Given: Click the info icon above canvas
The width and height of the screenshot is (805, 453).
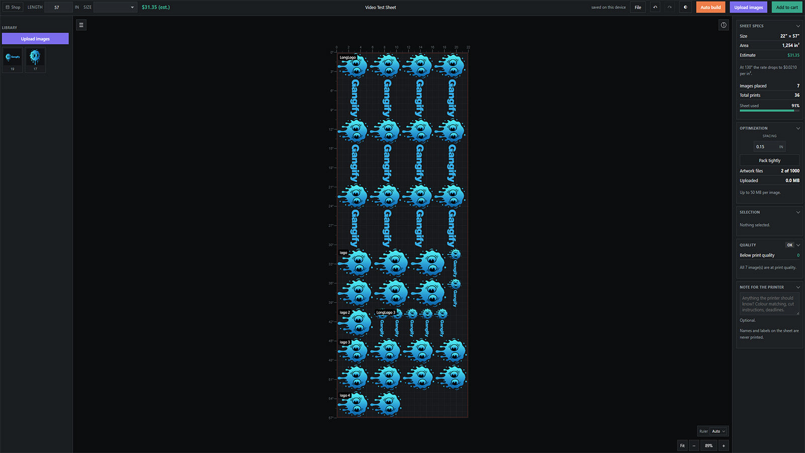Looking at the screenshot, I should (x=723, y=25).
